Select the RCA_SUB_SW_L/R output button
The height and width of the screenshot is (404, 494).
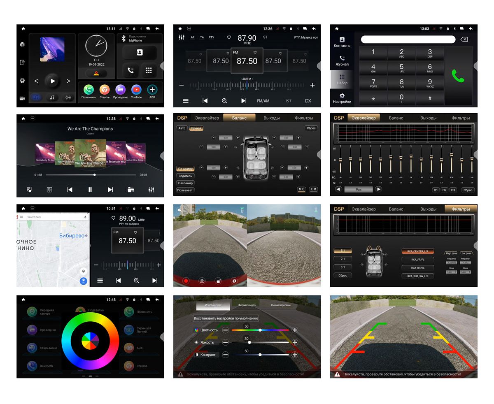coord(417,276)
